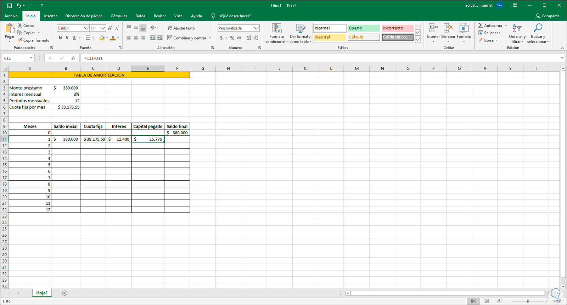The height and width of the screenshot is (305, 567).
Task: Decrease the font size
Action: 117,28
